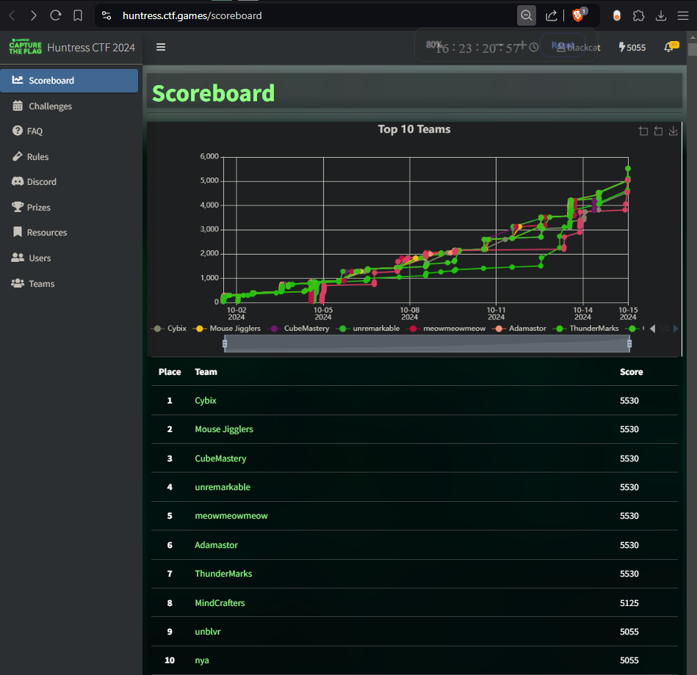Go forward in browser history
Image resolution: width=697 pixels, height=675 pixels.
(x=34, y=16)
